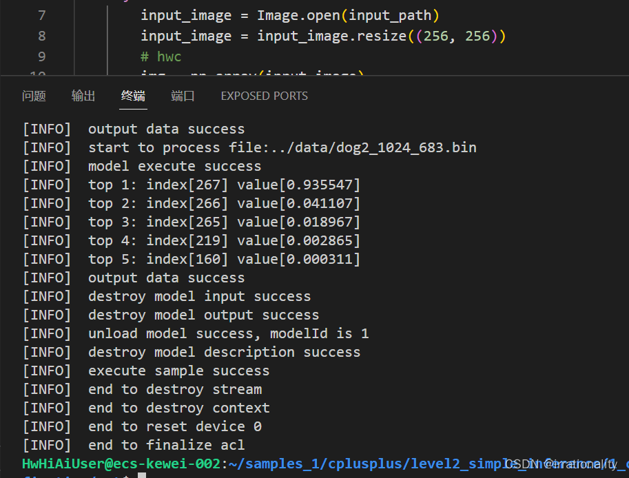Switch to the EXPOSED PORTS tab
Screen dimensions: 629x478
265,96
